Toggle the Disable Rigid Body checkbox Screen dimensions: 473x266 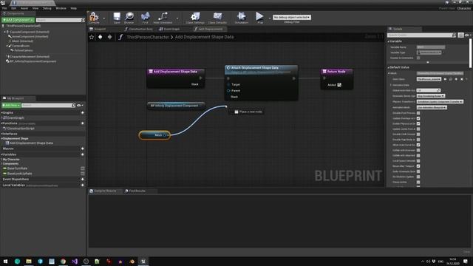click(418, 140)
